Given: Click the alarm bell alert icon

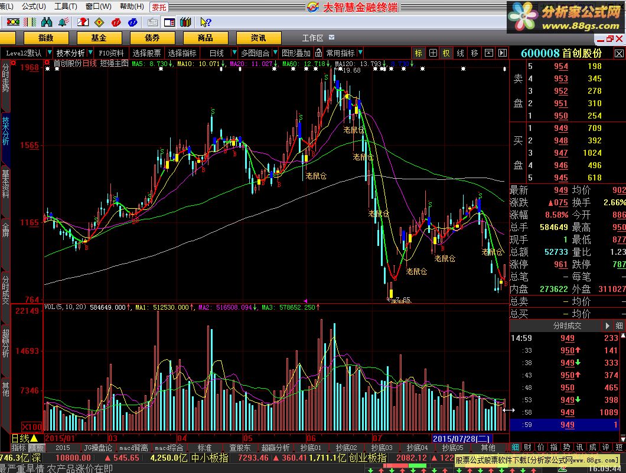Looking at the screenshot, I should click(63, 22).
